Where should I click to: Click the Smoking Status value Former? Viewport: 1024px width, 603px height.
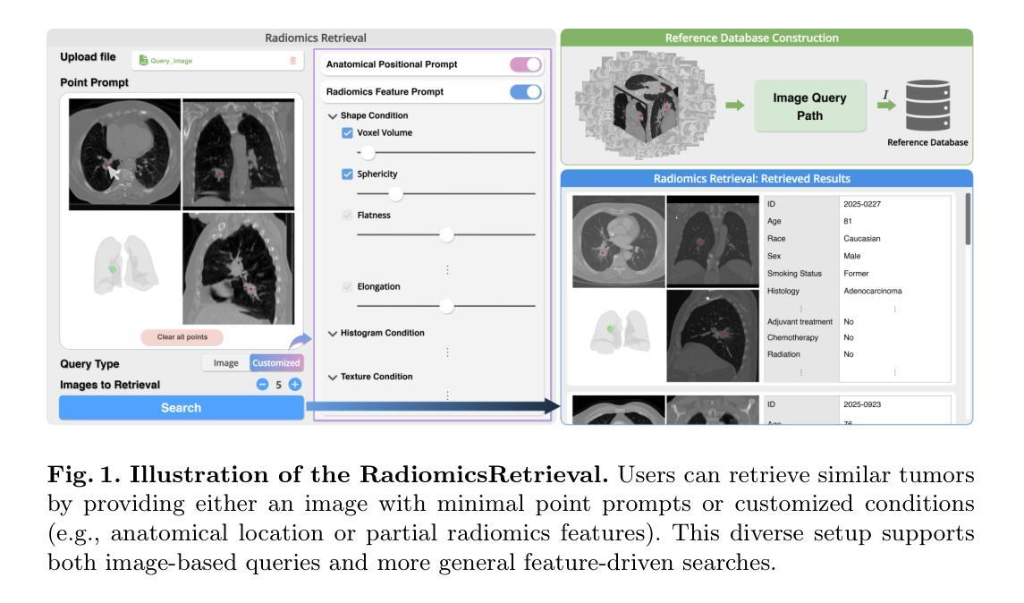tap(856, 273)
